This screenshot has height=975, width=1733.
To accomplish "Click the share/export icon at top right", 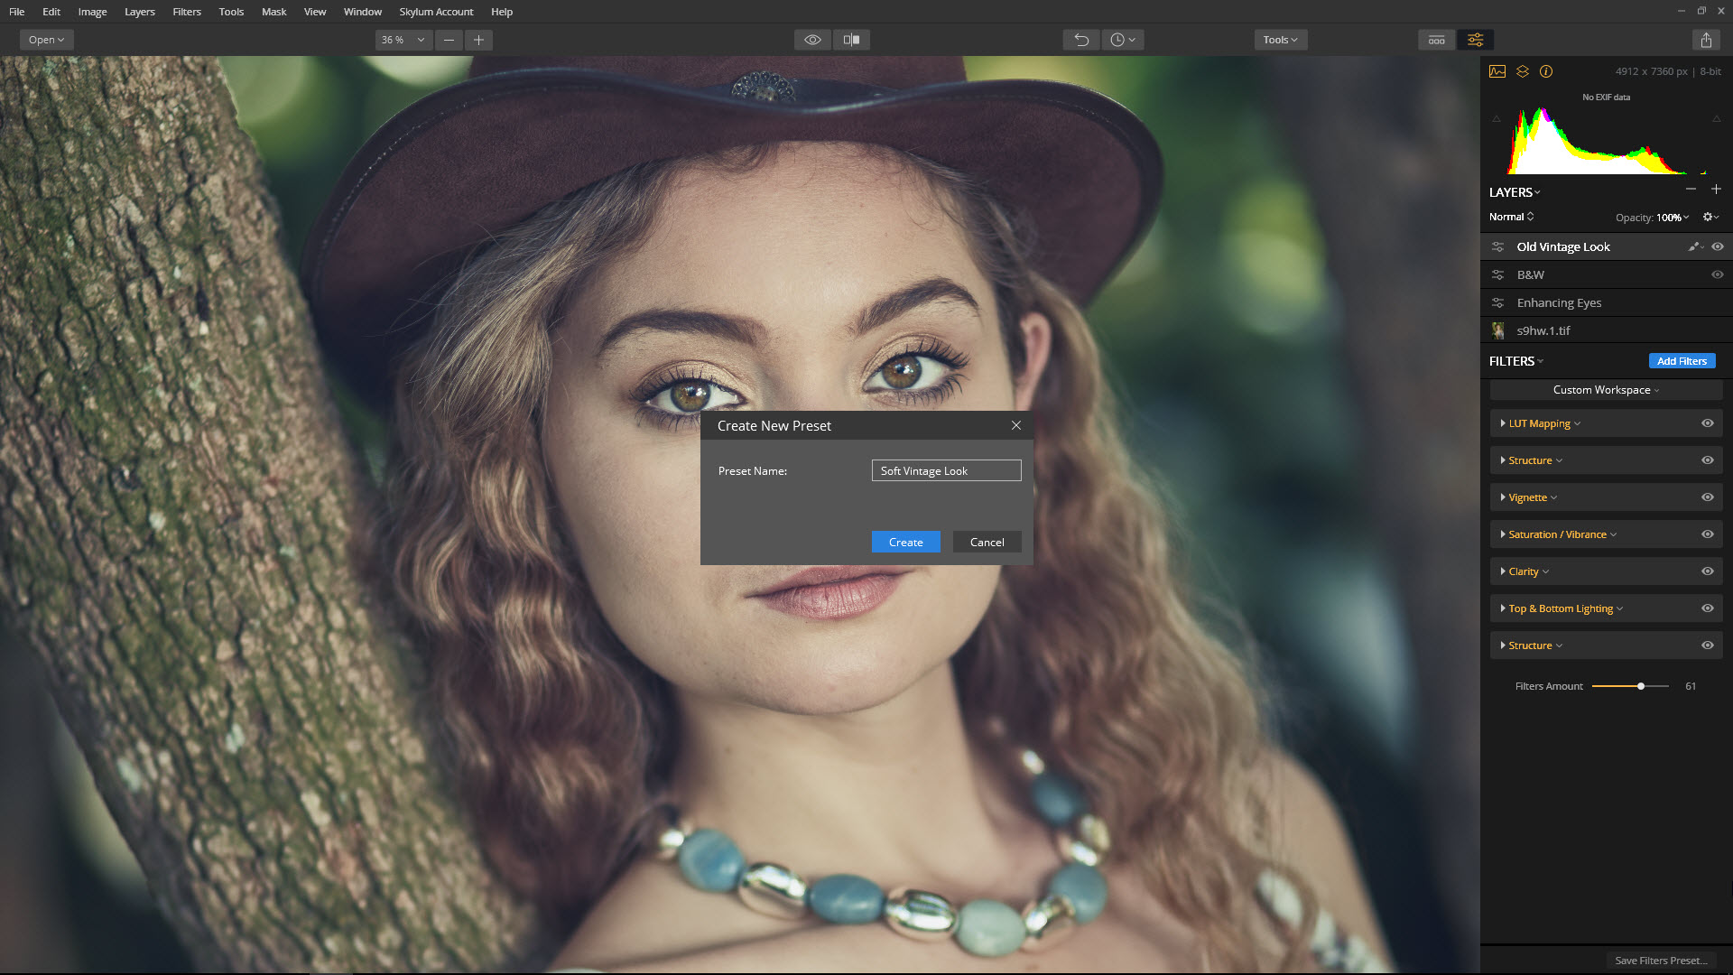I will pos(1705,40).
